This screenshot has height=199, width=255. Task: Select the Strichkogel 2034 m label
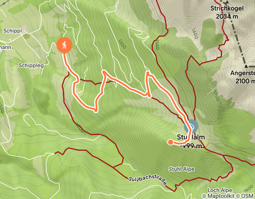(x=227, y=13)
